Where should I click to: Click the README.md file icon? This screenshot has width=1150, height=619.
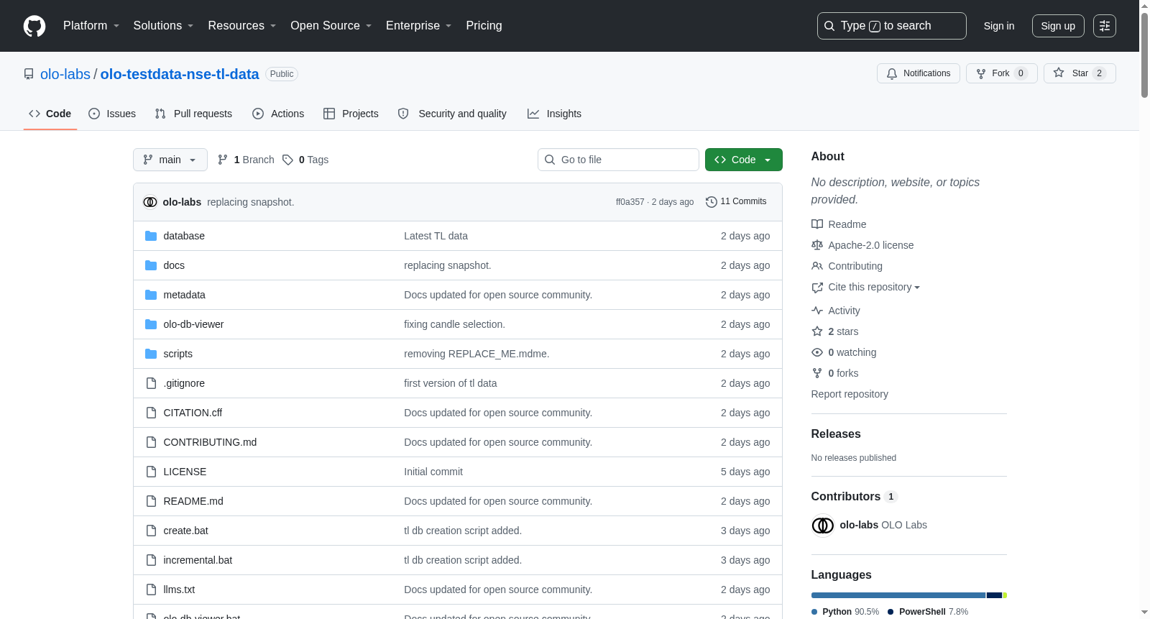[x=151, y=501]
